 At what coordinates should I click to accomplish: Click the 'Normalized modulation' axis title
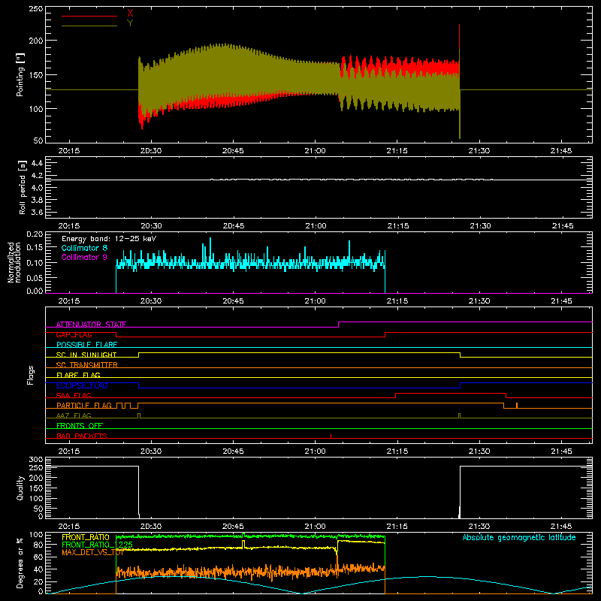coord(14,262)
